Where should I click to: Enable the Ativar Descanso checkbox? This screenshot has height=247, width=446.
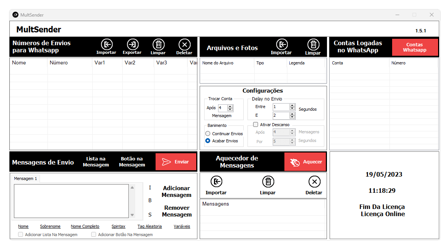256,125
